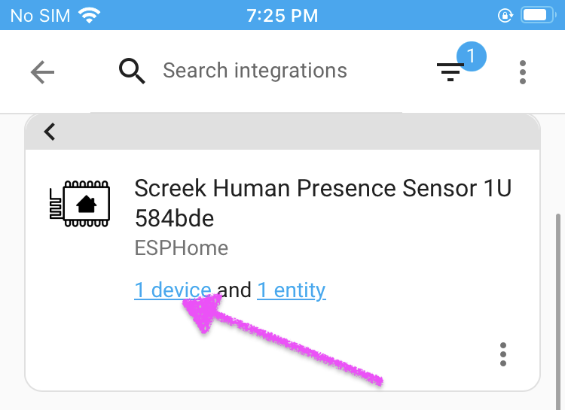Click the ESPHome label under title
565x410 pixels.
coord(182,248)
